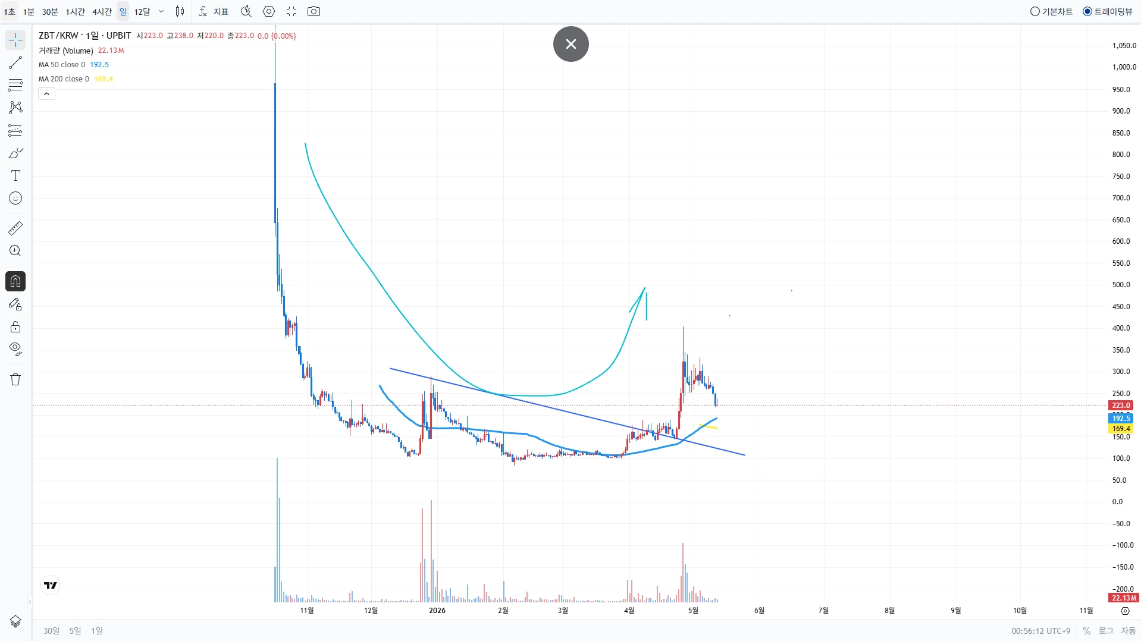Select the crosshair cursor tool

click(x=15, y=40)
